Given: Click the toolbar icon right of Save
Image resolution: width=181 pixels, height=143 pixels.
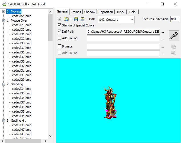Looking at the screenshot, I should point(82,19).
